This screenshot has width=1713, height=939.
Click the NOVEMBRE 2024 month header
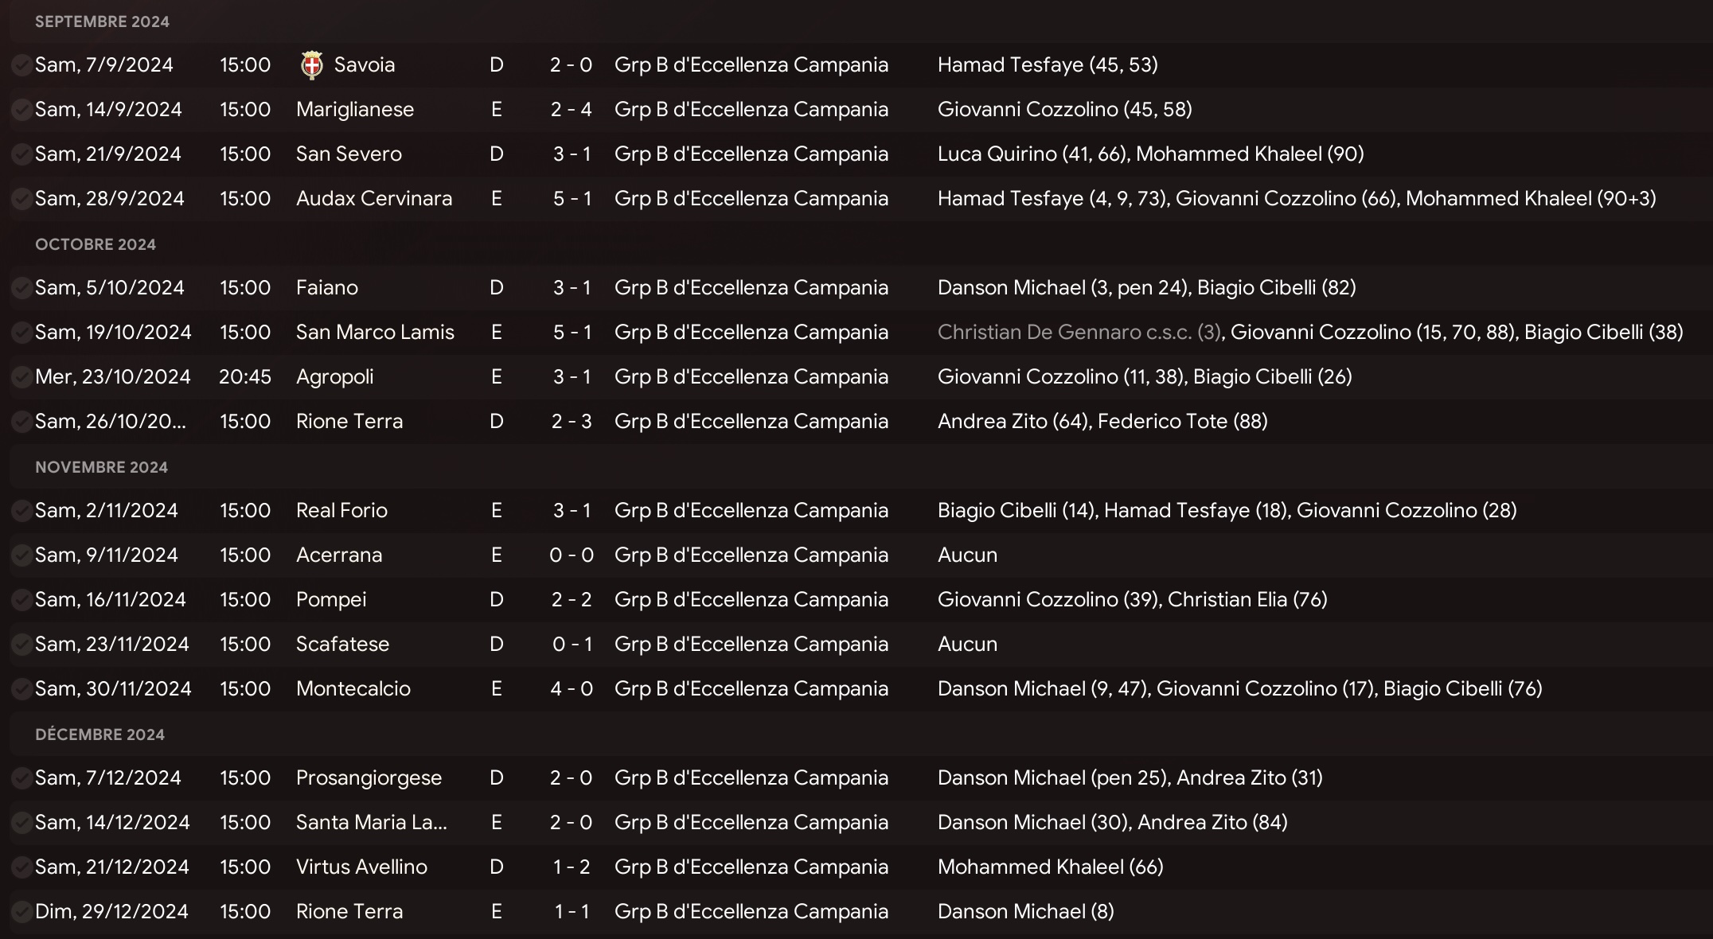tap(101, 467)
